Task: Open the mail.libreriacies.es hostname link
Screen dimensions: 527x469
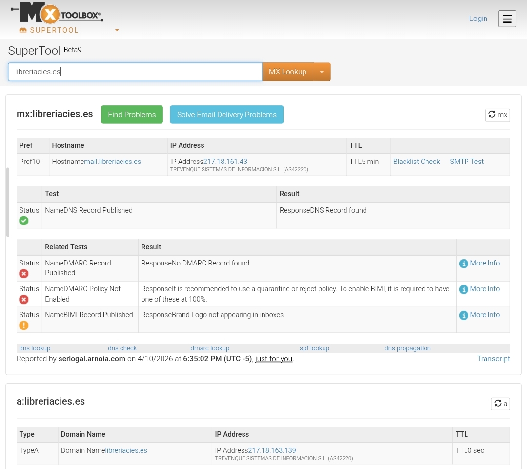Action: tap(113, 162)
